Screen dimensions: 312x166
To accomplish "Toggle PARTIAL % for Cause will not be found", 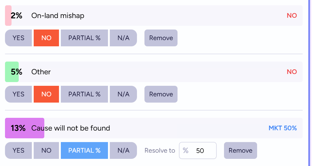I will click(84, 150).
